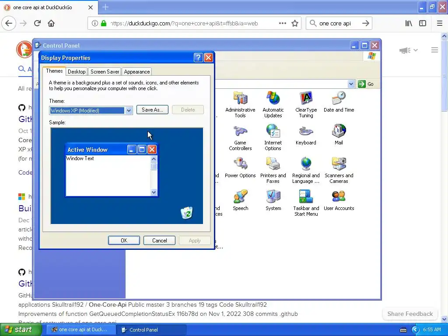The image size is (448, 336).
Task: Click DuckDuckGo side menu icon
Action: tap(434, 50)
